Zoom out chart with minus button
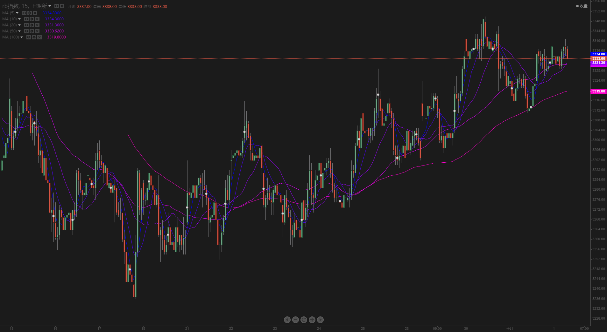The height and width of the screenshot is (332, 607). 295,320
